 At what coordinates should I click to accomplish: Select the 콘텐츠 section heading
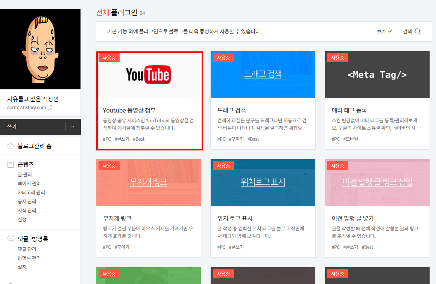(26, 164)
